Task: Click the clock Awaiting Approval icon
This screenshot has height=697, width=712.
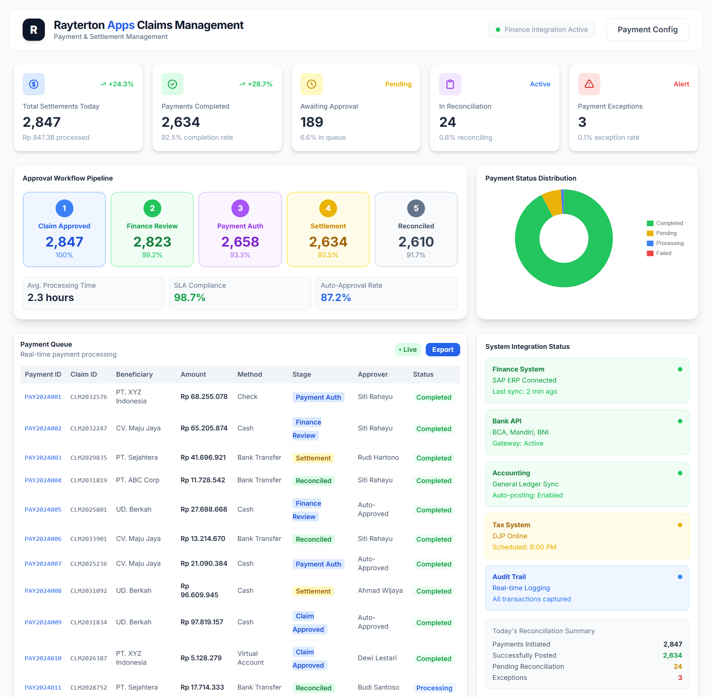Action: coord(311,84)
